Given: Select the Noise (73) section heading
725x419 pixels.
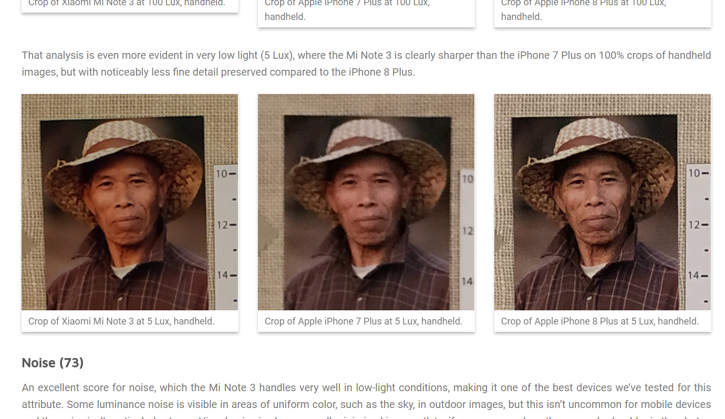Looking at the screenshot, I should [x=53, y=363].
